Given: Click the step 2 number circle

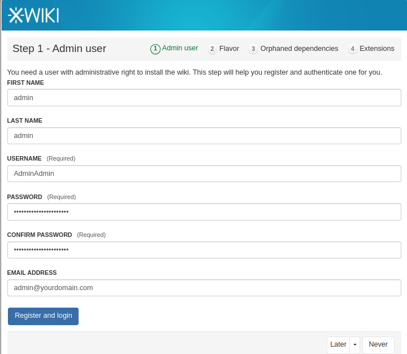Looking at the screenshot, I should pos(213,49).
